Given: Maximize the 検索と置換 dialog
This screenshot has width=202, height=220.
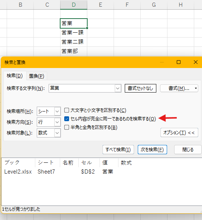Looking at the screenshot, I should [179, 62].
